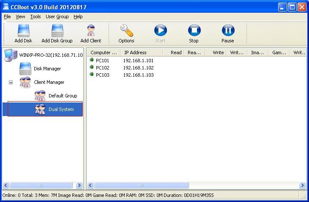Select the PC102 client row name
309x202 pixels.
[x=102, y=68]
